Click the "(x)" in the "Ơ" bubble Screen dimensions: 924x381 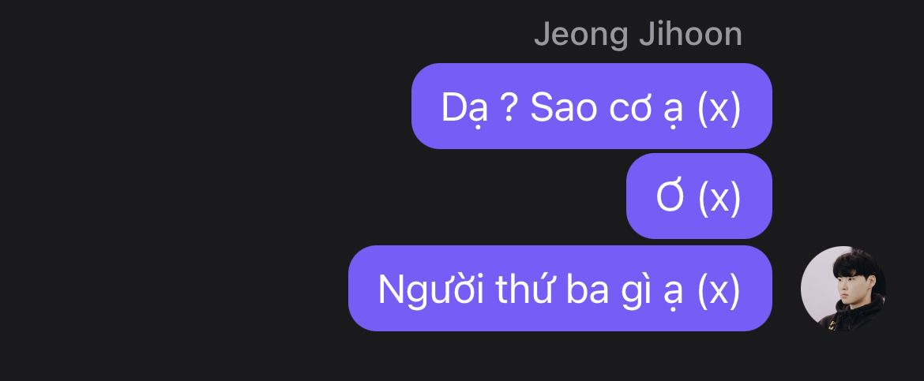pyautogui.click(x=719, y=198)
